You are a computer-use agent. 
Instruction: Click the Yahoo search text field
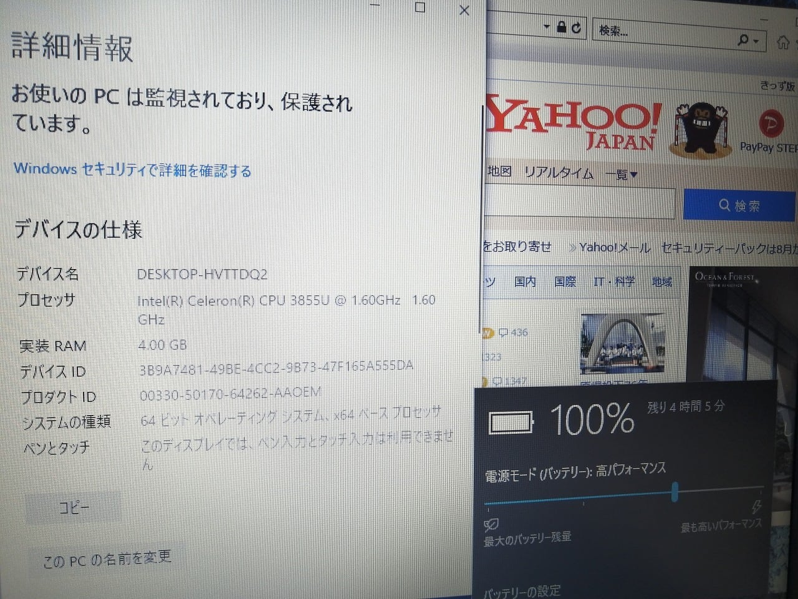pyautogui.click(x=580, y=203)
